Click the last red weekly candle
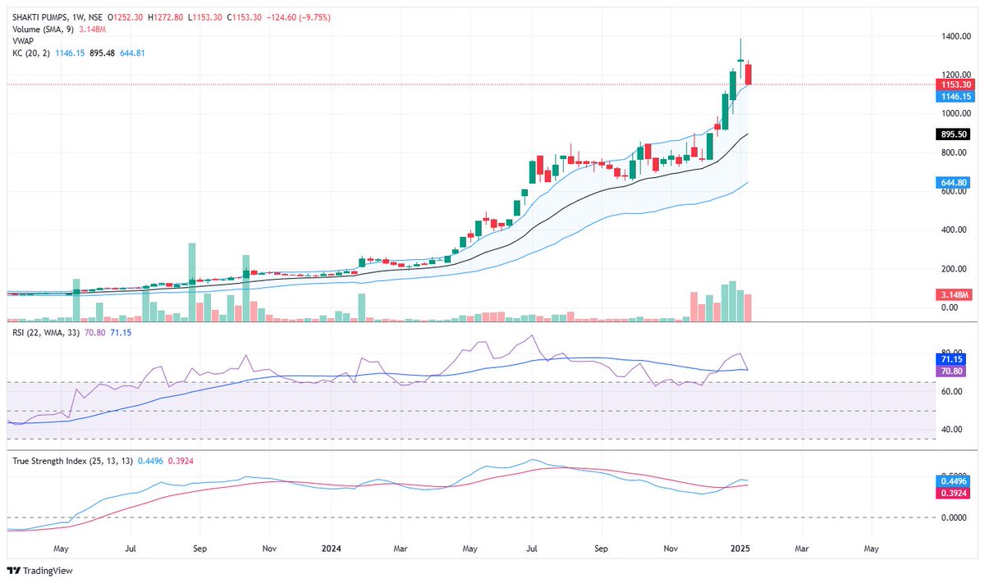 (x=748, y=73)
